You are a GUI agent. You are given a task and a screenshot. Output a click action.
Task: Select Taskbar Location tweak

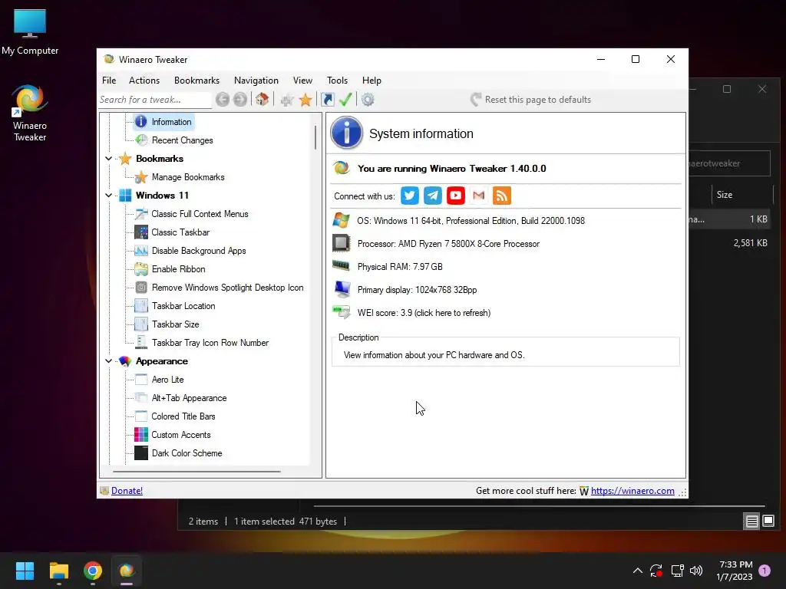[x=183, y=306]
